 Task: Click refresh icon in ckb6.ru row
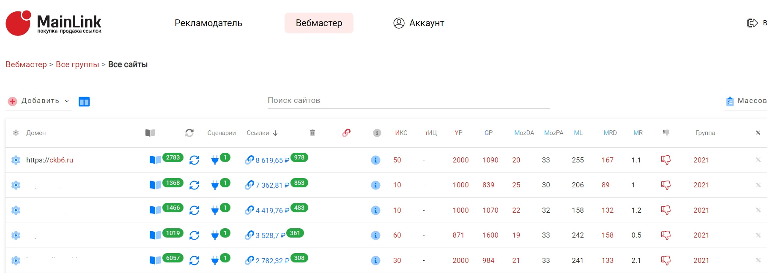[x=194, y=160]
